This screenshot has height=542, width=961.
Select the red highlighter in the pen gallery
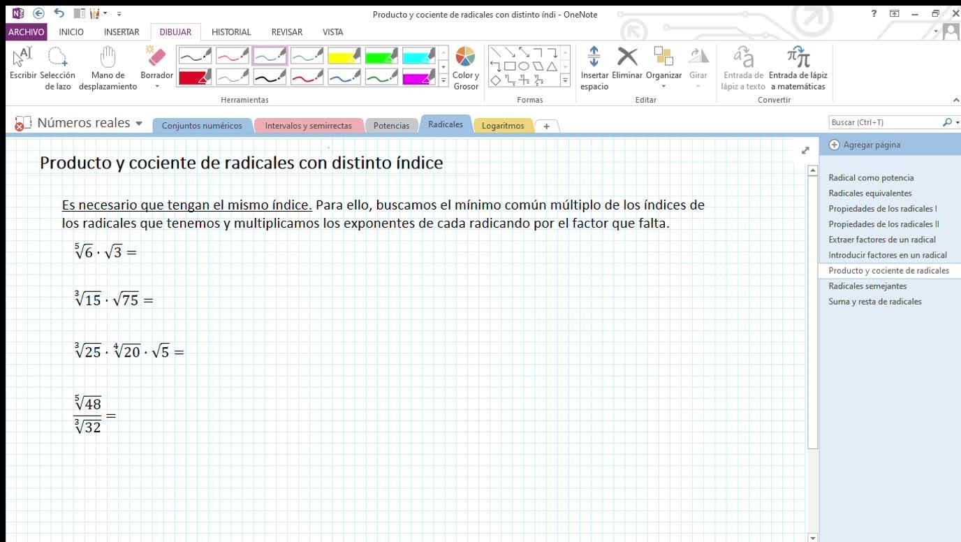pyautogui.click(x=195, y=77)
